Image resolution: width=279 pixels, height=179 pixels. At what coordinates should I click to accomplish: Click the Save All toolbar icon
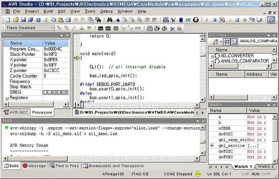click(31, 20)
